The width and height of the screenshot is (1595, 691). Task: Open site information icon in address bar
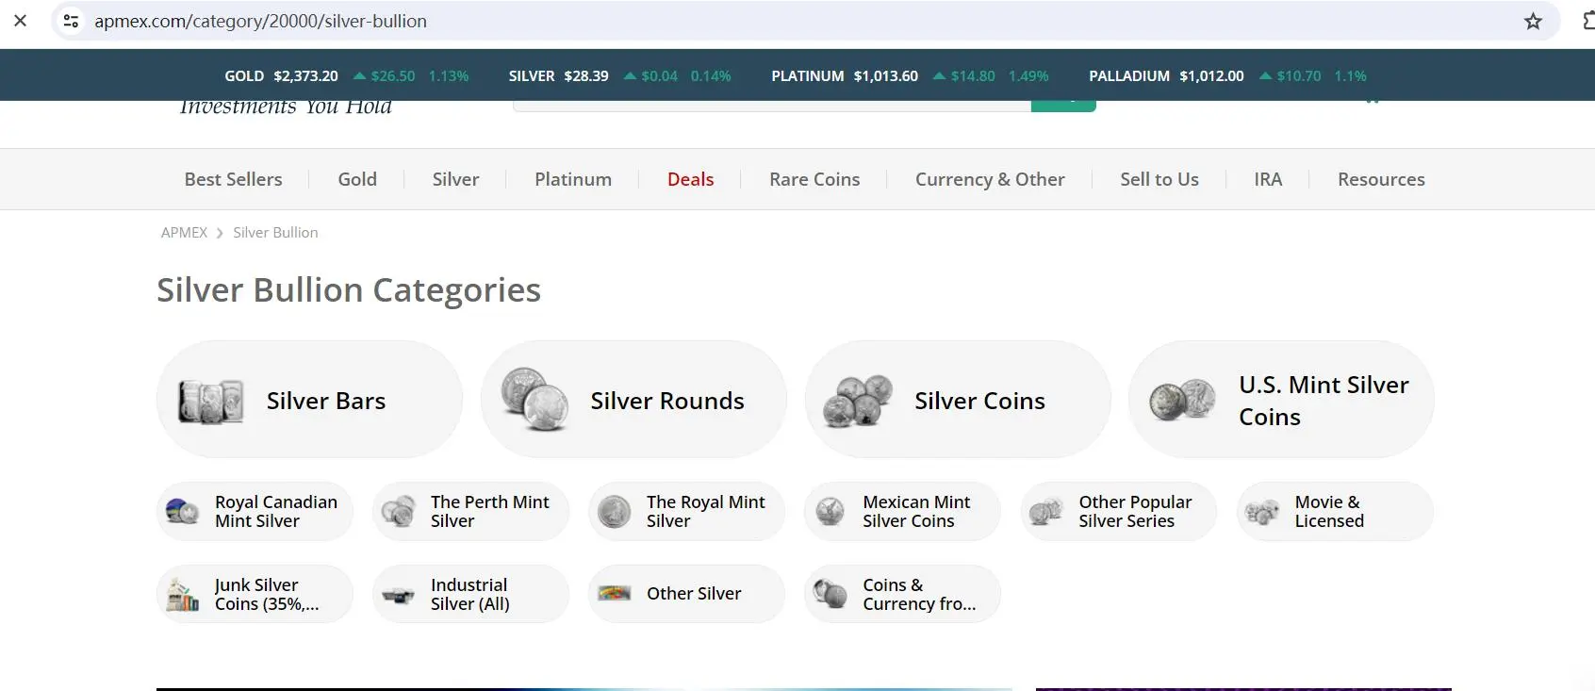click(71, 21)
